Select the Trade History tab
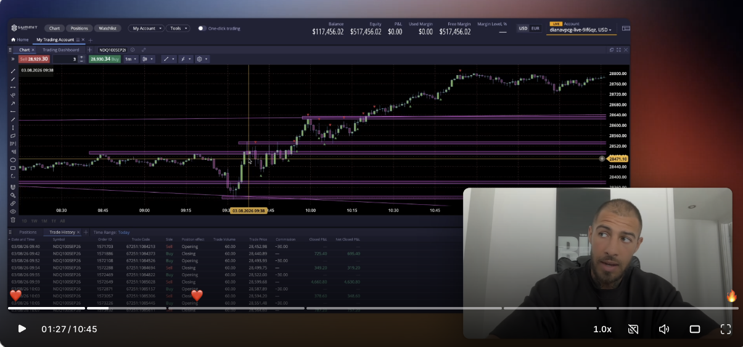Viewport: 743px width, 347px height. 62,233
